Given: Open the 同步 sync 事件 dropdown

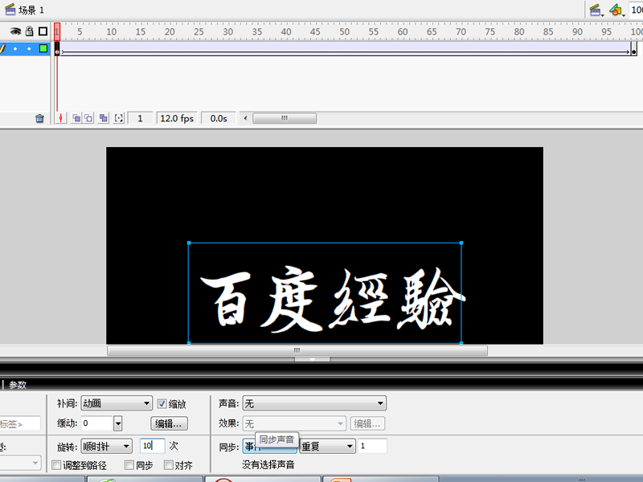Looking at the screenshot, I should 270,446.
